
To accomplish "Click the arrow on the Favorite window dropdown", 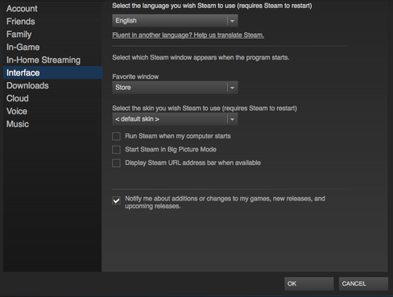I will pyautogui.click(x=233, y=88).
